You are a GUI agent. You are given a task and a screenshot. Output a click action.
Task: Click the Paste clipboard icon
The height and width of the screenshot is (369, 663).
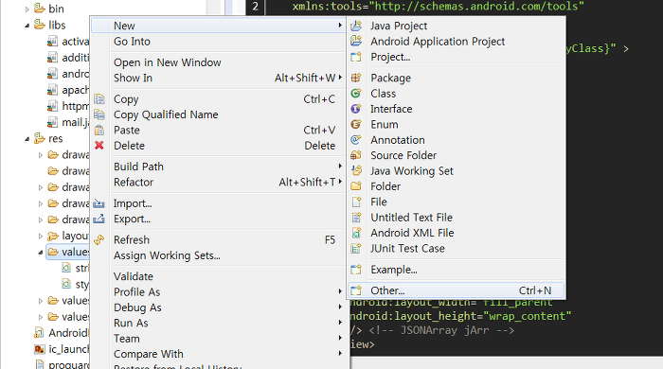[x=99, y=130]
